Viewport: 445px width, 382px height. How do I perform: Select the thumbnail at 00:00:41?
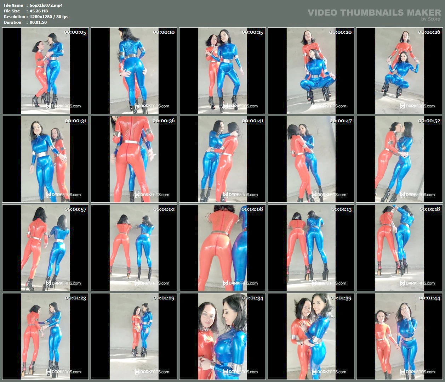[x=222, y=159]
